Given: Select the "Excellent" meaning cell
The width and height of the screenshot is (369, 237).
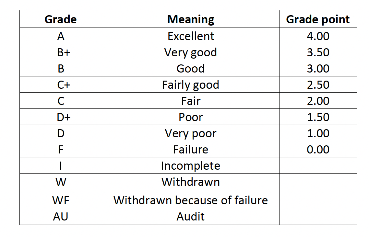Looking at the screenshot, I should pos(191,36).
